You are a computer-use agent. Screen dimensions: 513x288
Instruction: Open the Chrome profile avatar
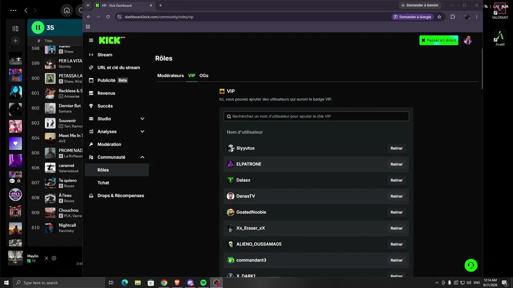(x=467, y=17)
